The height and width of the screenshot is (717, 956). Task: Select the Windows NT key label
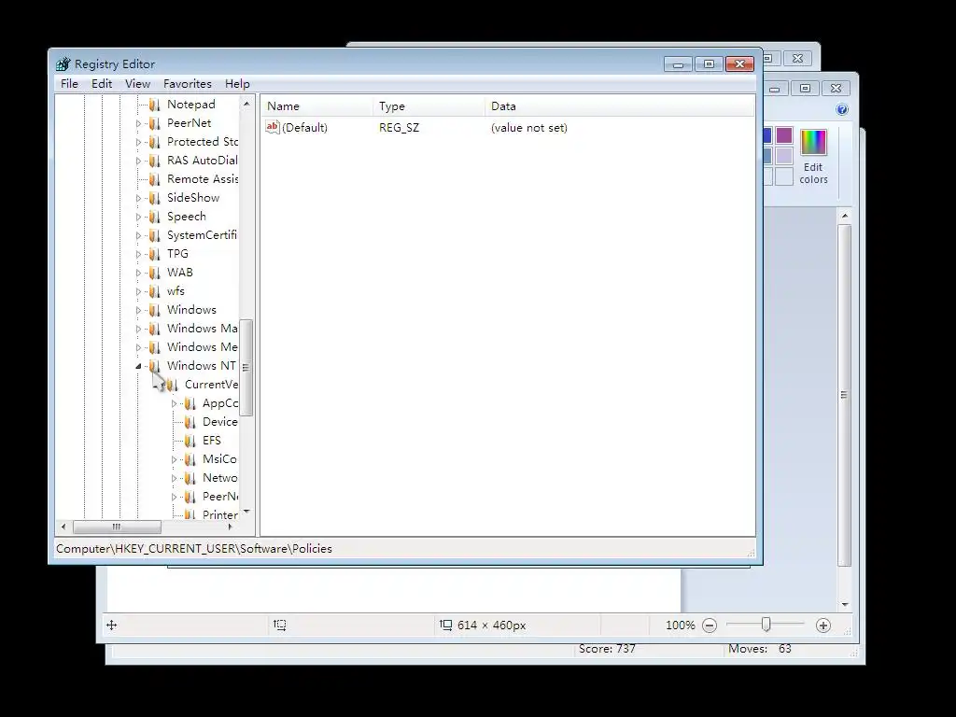point(202,366)
